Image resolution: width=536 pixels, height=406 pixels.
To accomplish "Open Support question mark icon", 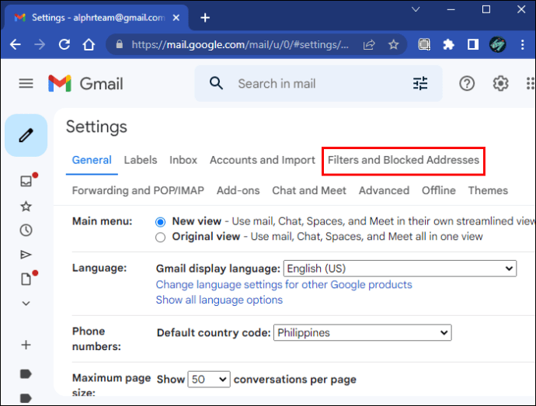I will click(467, 83).
